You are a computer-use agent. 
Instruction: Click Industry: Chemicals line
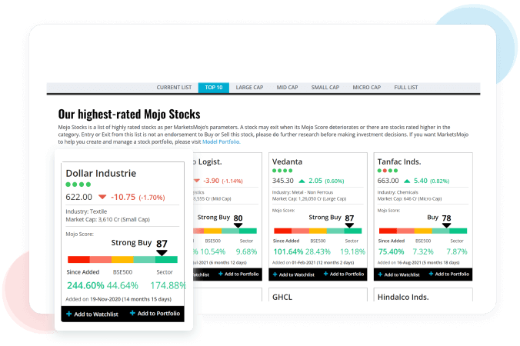[398, 192]
